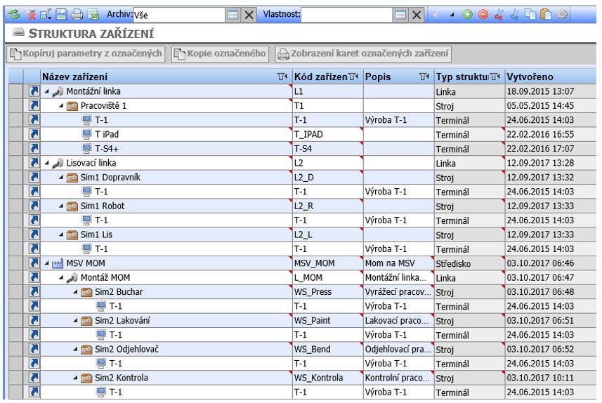602x403 pixels.
Task: Click the save diskette icon
Action: (61, 15)
